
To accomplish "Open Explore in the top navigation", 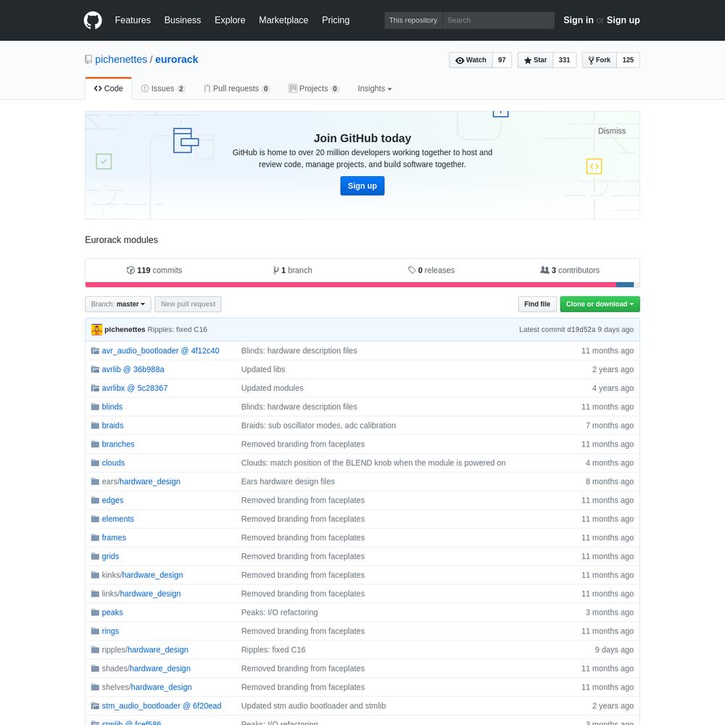I will pos(230,20).
